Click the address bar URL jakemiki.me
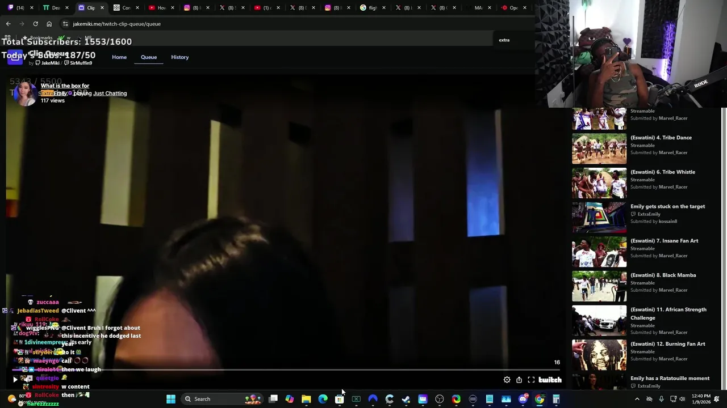The height and width of the screenshot is (408, 727). pyautogui.click(x=116, y=24)
